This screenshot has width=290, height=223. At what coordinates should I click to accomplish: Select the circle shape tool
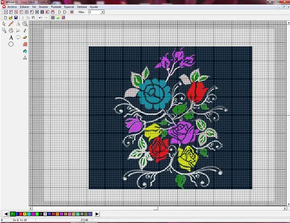coord(11,44)
